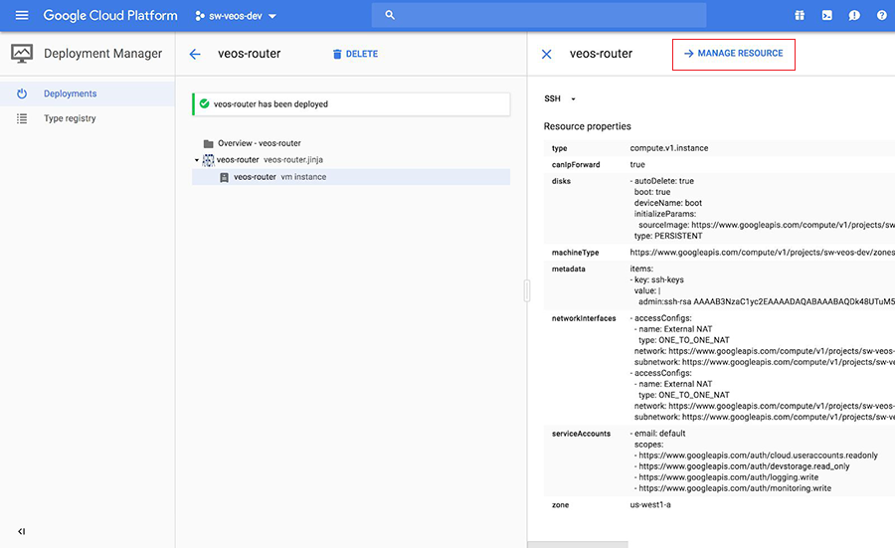
Task: Click the Deployment Manager title
Action: pyautogui.click(x=102, y=53)
